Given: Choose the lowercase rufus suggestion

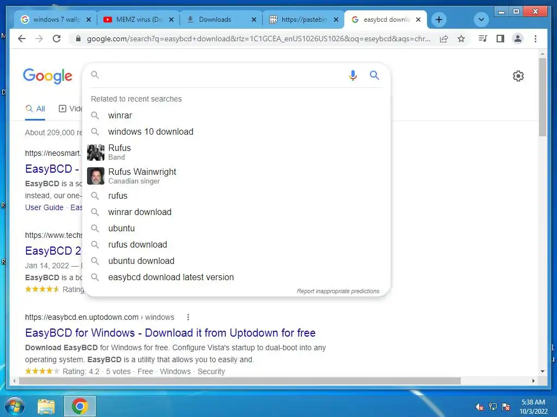Looking at the screenshot, I should (236, 195).
